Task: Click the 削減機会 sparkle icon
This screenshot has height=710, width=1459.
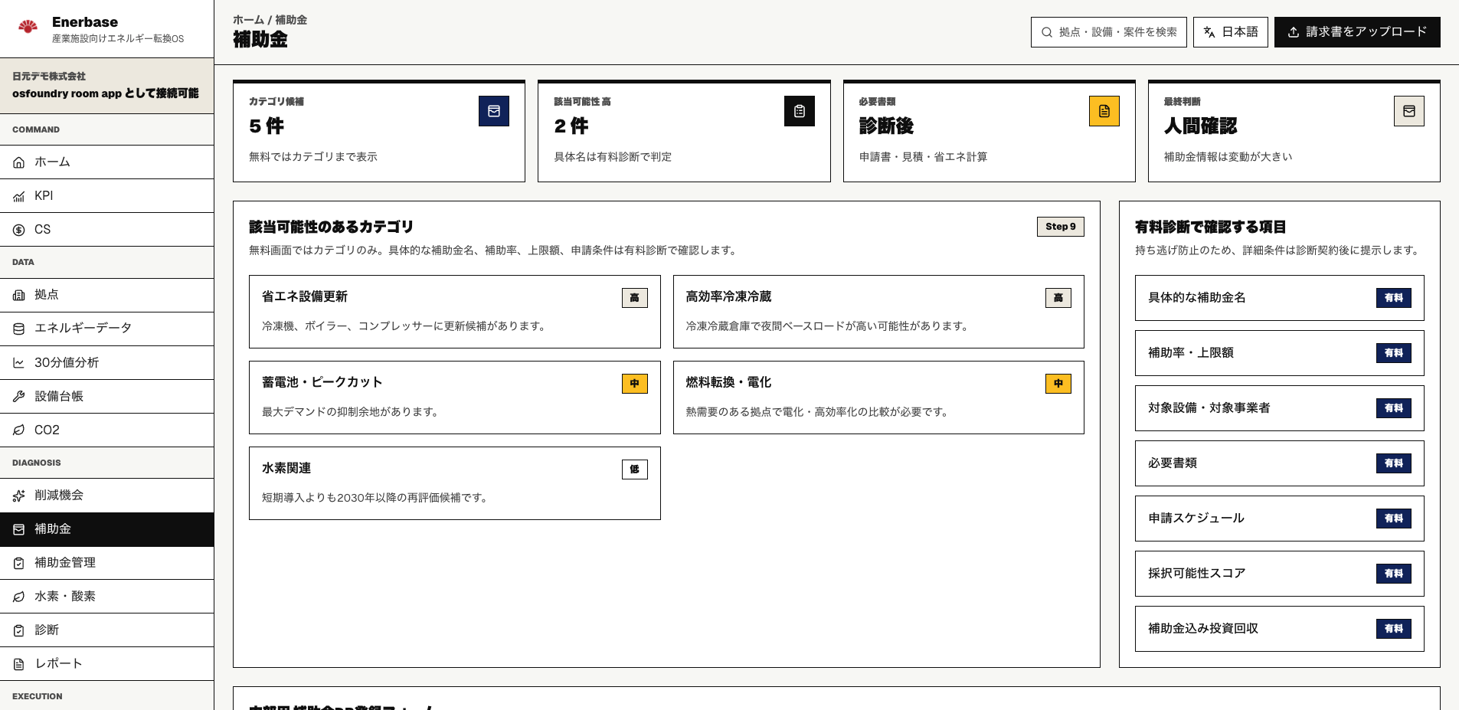Action: tap(19, 496)
